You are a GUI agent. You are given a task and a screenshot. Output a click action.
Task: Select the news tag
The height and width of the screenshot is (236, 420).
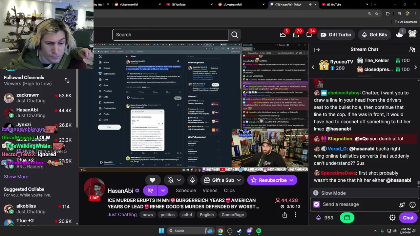(148, 215)
